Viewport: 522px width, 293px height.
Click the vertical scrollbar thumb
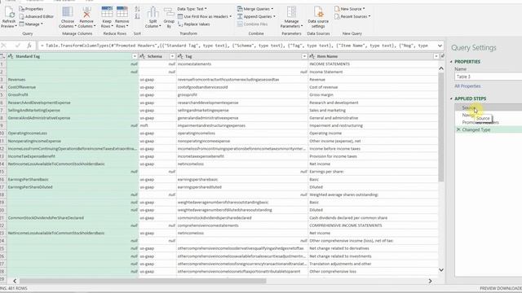click(441, 127)
